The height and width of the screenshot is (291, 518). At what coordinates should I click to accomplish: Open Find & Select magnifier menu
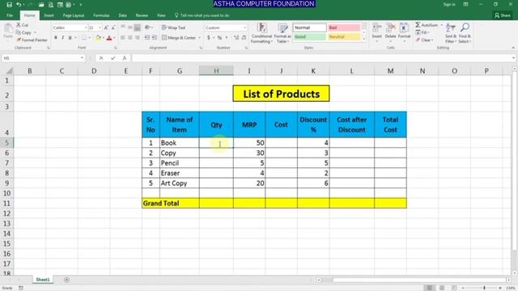click(x=465, y=33)
